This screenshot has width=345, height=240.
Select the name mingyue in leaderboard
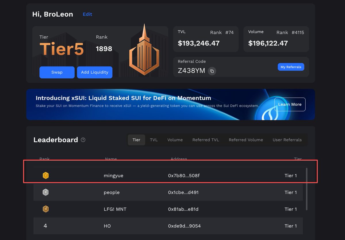tap(113, 176)
